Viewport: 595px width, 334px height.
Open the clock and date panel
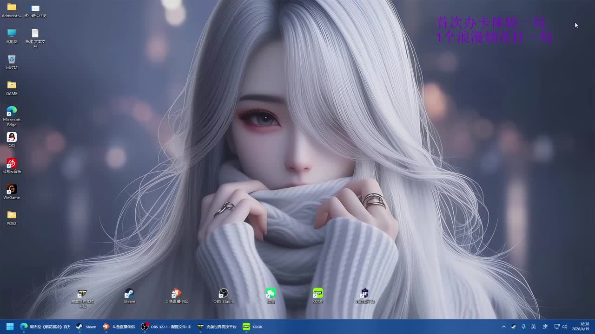point(584,327)
